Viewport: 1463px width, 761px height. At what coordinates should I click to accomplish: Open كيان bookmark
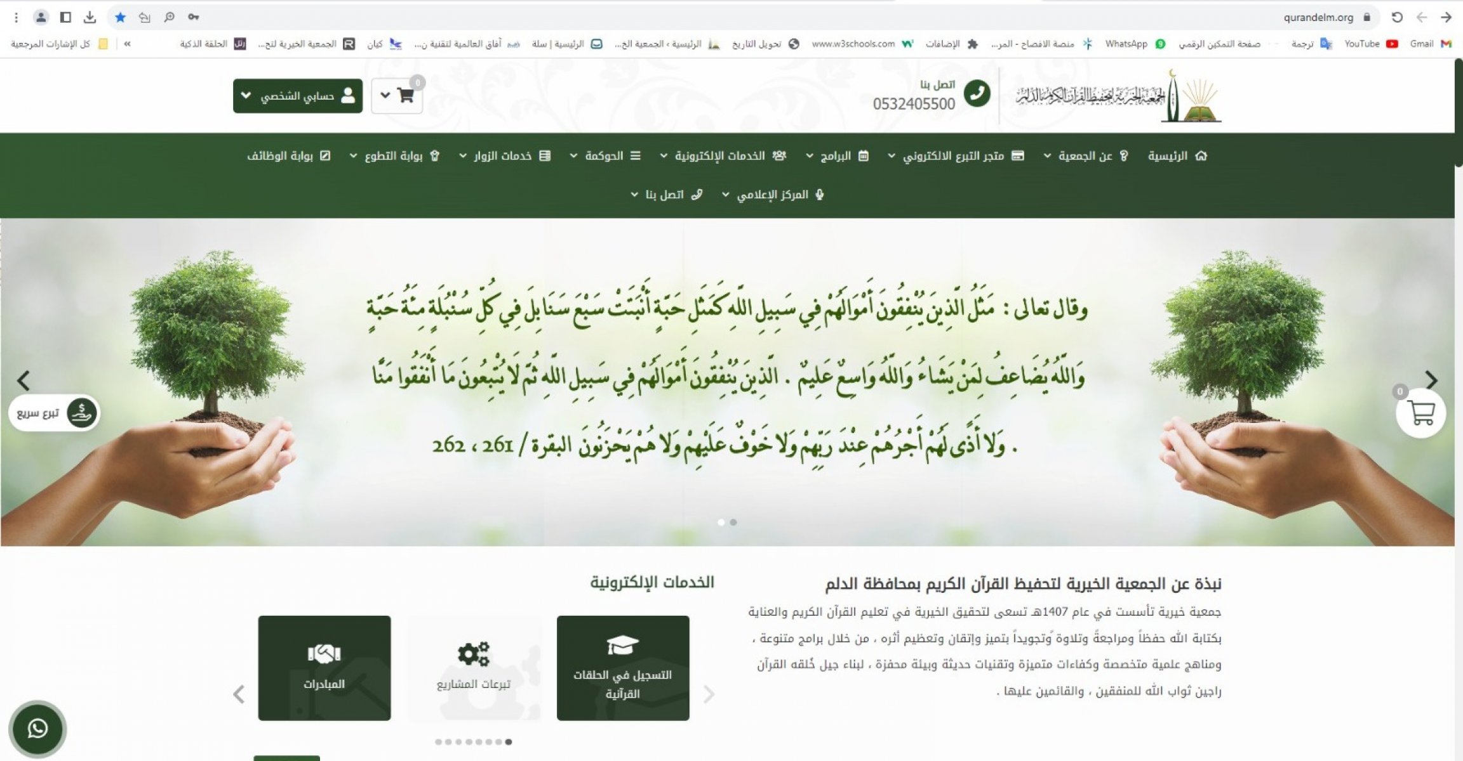(x=385, y=44)
